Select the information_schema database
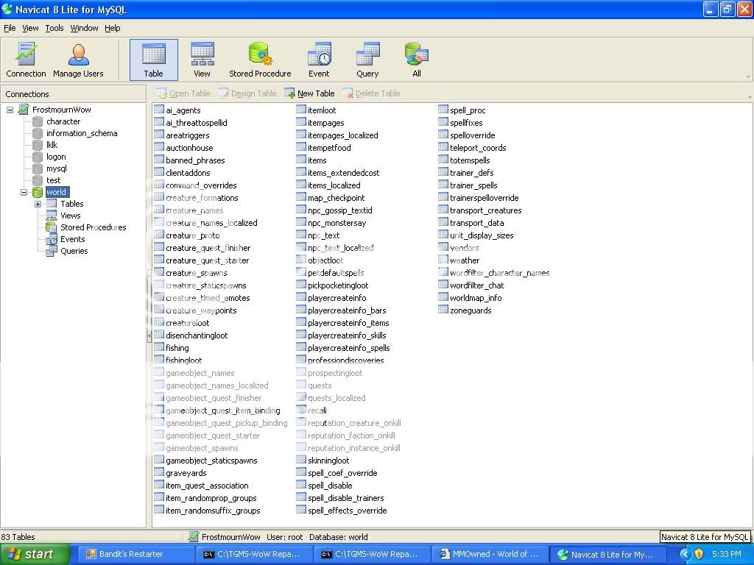 click(82, 133)
